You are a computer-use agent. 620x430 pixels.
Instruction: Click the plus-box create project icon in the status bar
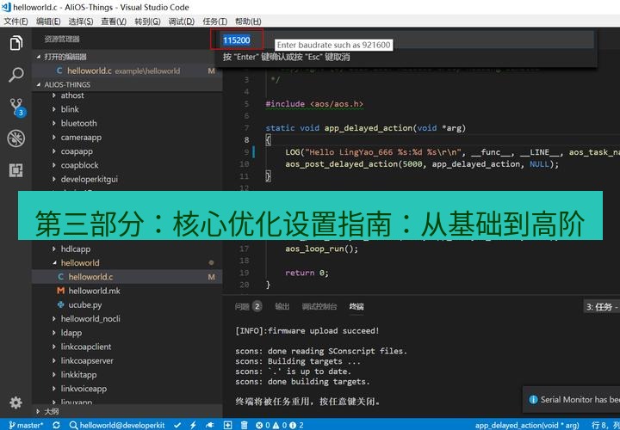point(227,425)
